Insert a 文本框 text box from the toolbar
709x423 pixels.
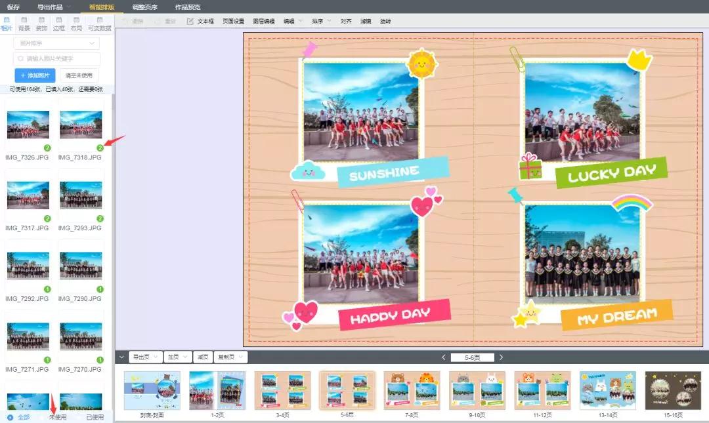[x=200, y=21]
